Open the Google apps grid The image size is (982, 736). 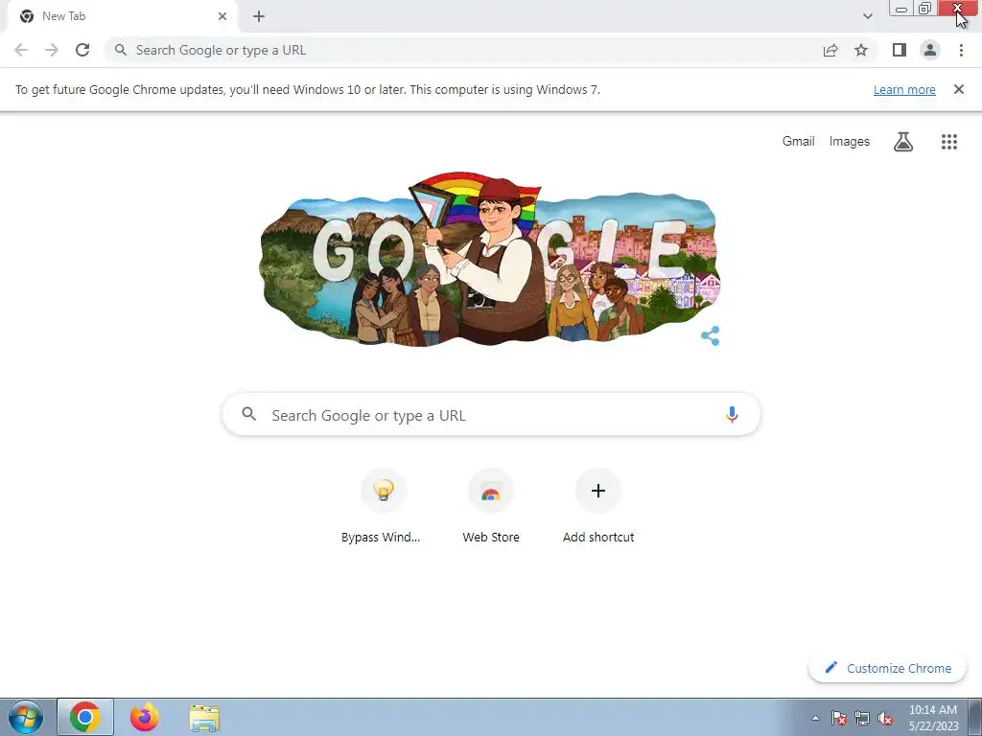point(949,142)
